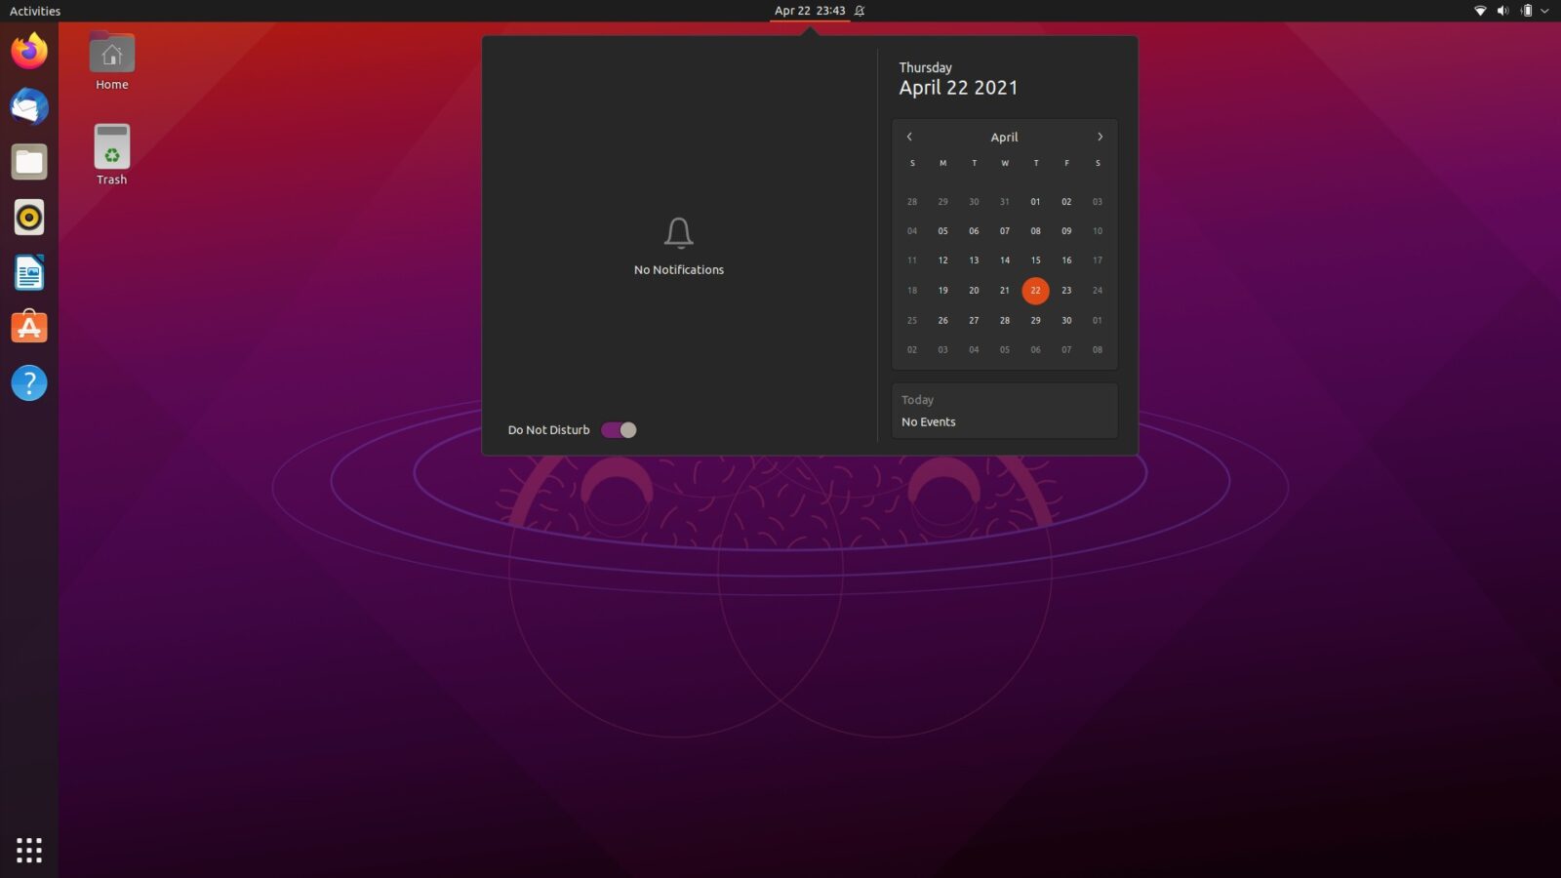Open the Help application
The width and height of the screenshot is (1561, 878).
click(28, 383)
